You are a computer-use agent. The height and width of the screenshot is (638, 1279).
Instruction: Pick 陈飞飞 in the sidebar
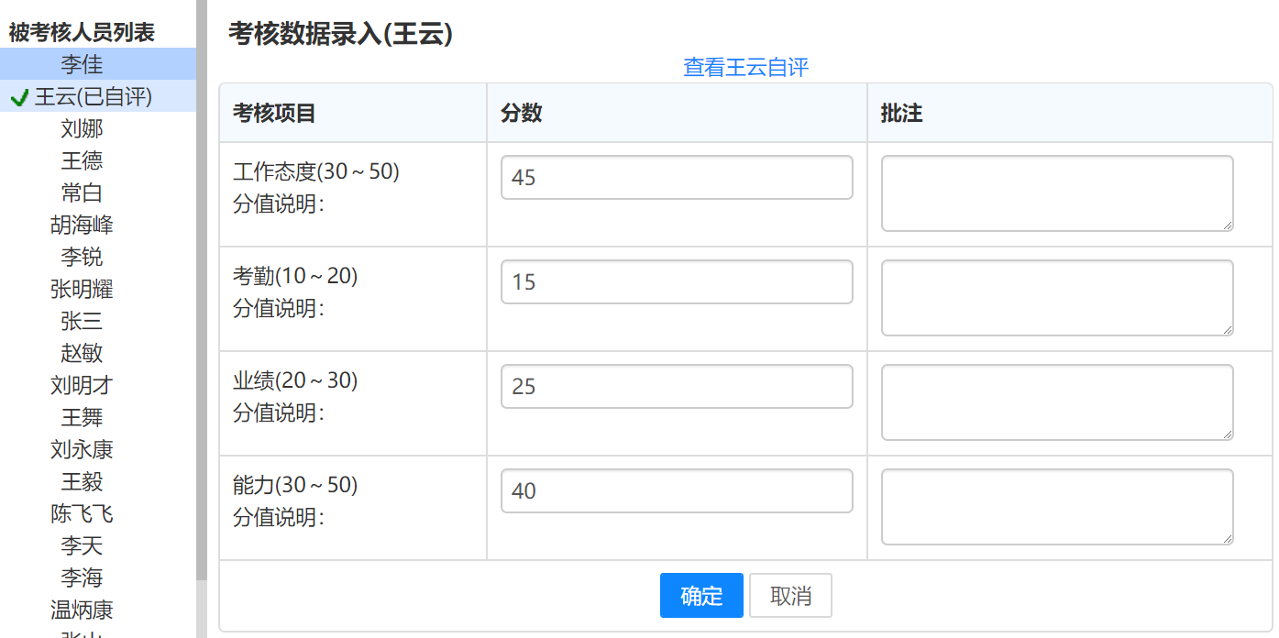82,514
